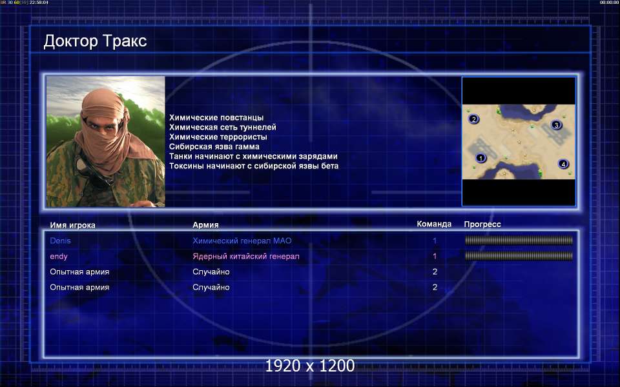620x387 pixels.
Task: Click start position marker 1 on minimap
Action: [x=480, y=158]
